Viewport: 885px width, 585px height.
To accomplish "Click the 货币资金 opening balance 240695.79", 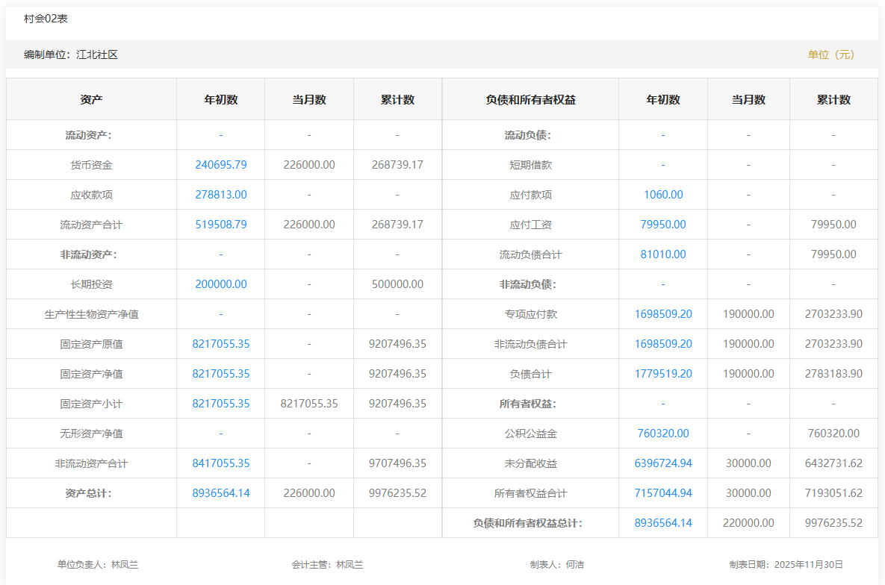I will click(221, 165).
